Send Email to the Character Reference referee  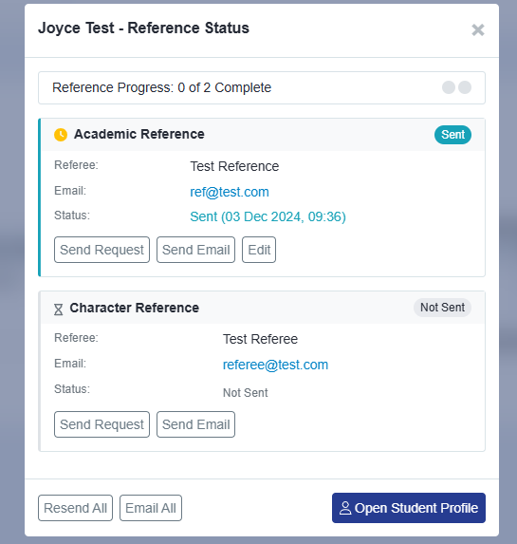coord(196,424)
